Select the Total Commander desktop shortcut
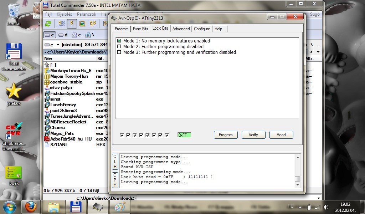 click(14, 57)
